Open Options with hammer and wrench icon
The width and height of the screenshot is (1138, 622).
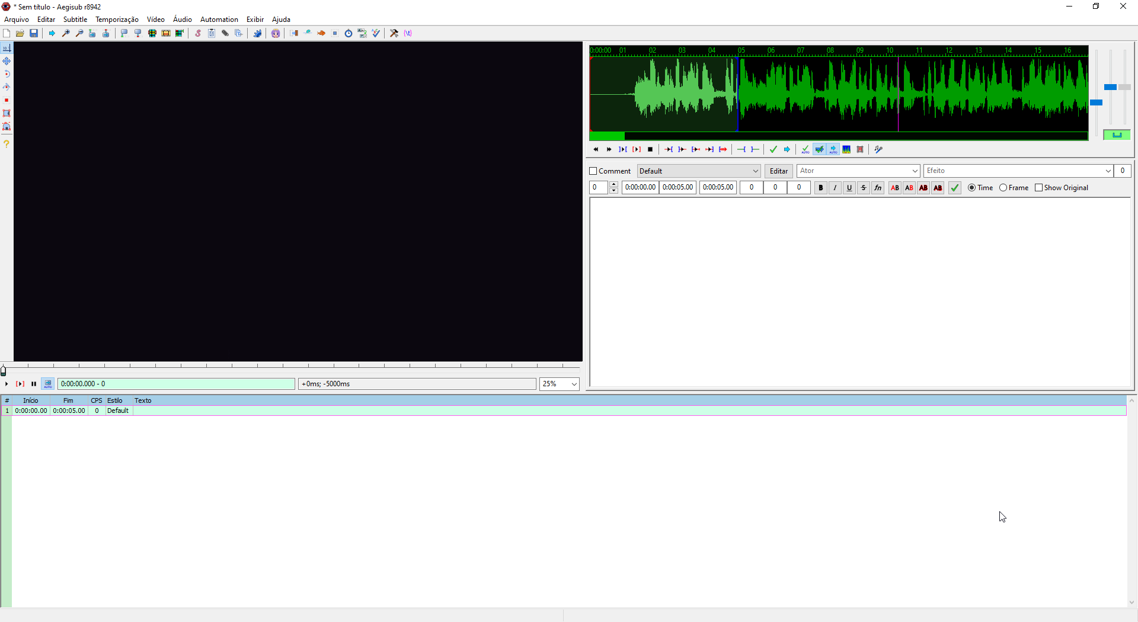[x=394, y=33]
